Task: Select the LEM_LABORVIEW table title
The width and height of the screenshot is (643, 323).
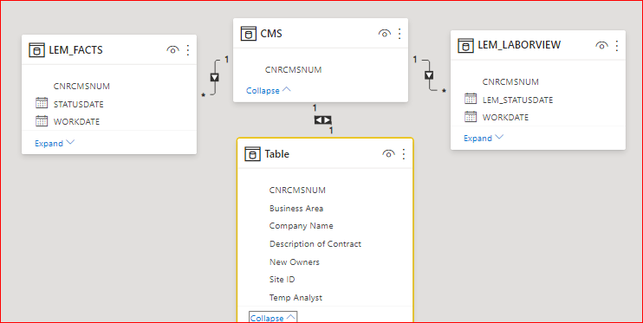Action: click(519, 45)
